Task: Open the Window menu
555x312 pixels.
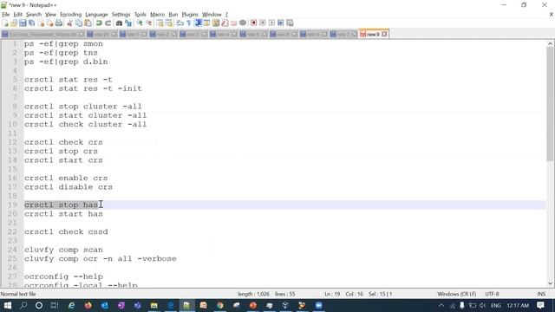Action: [x=212, y=15]
